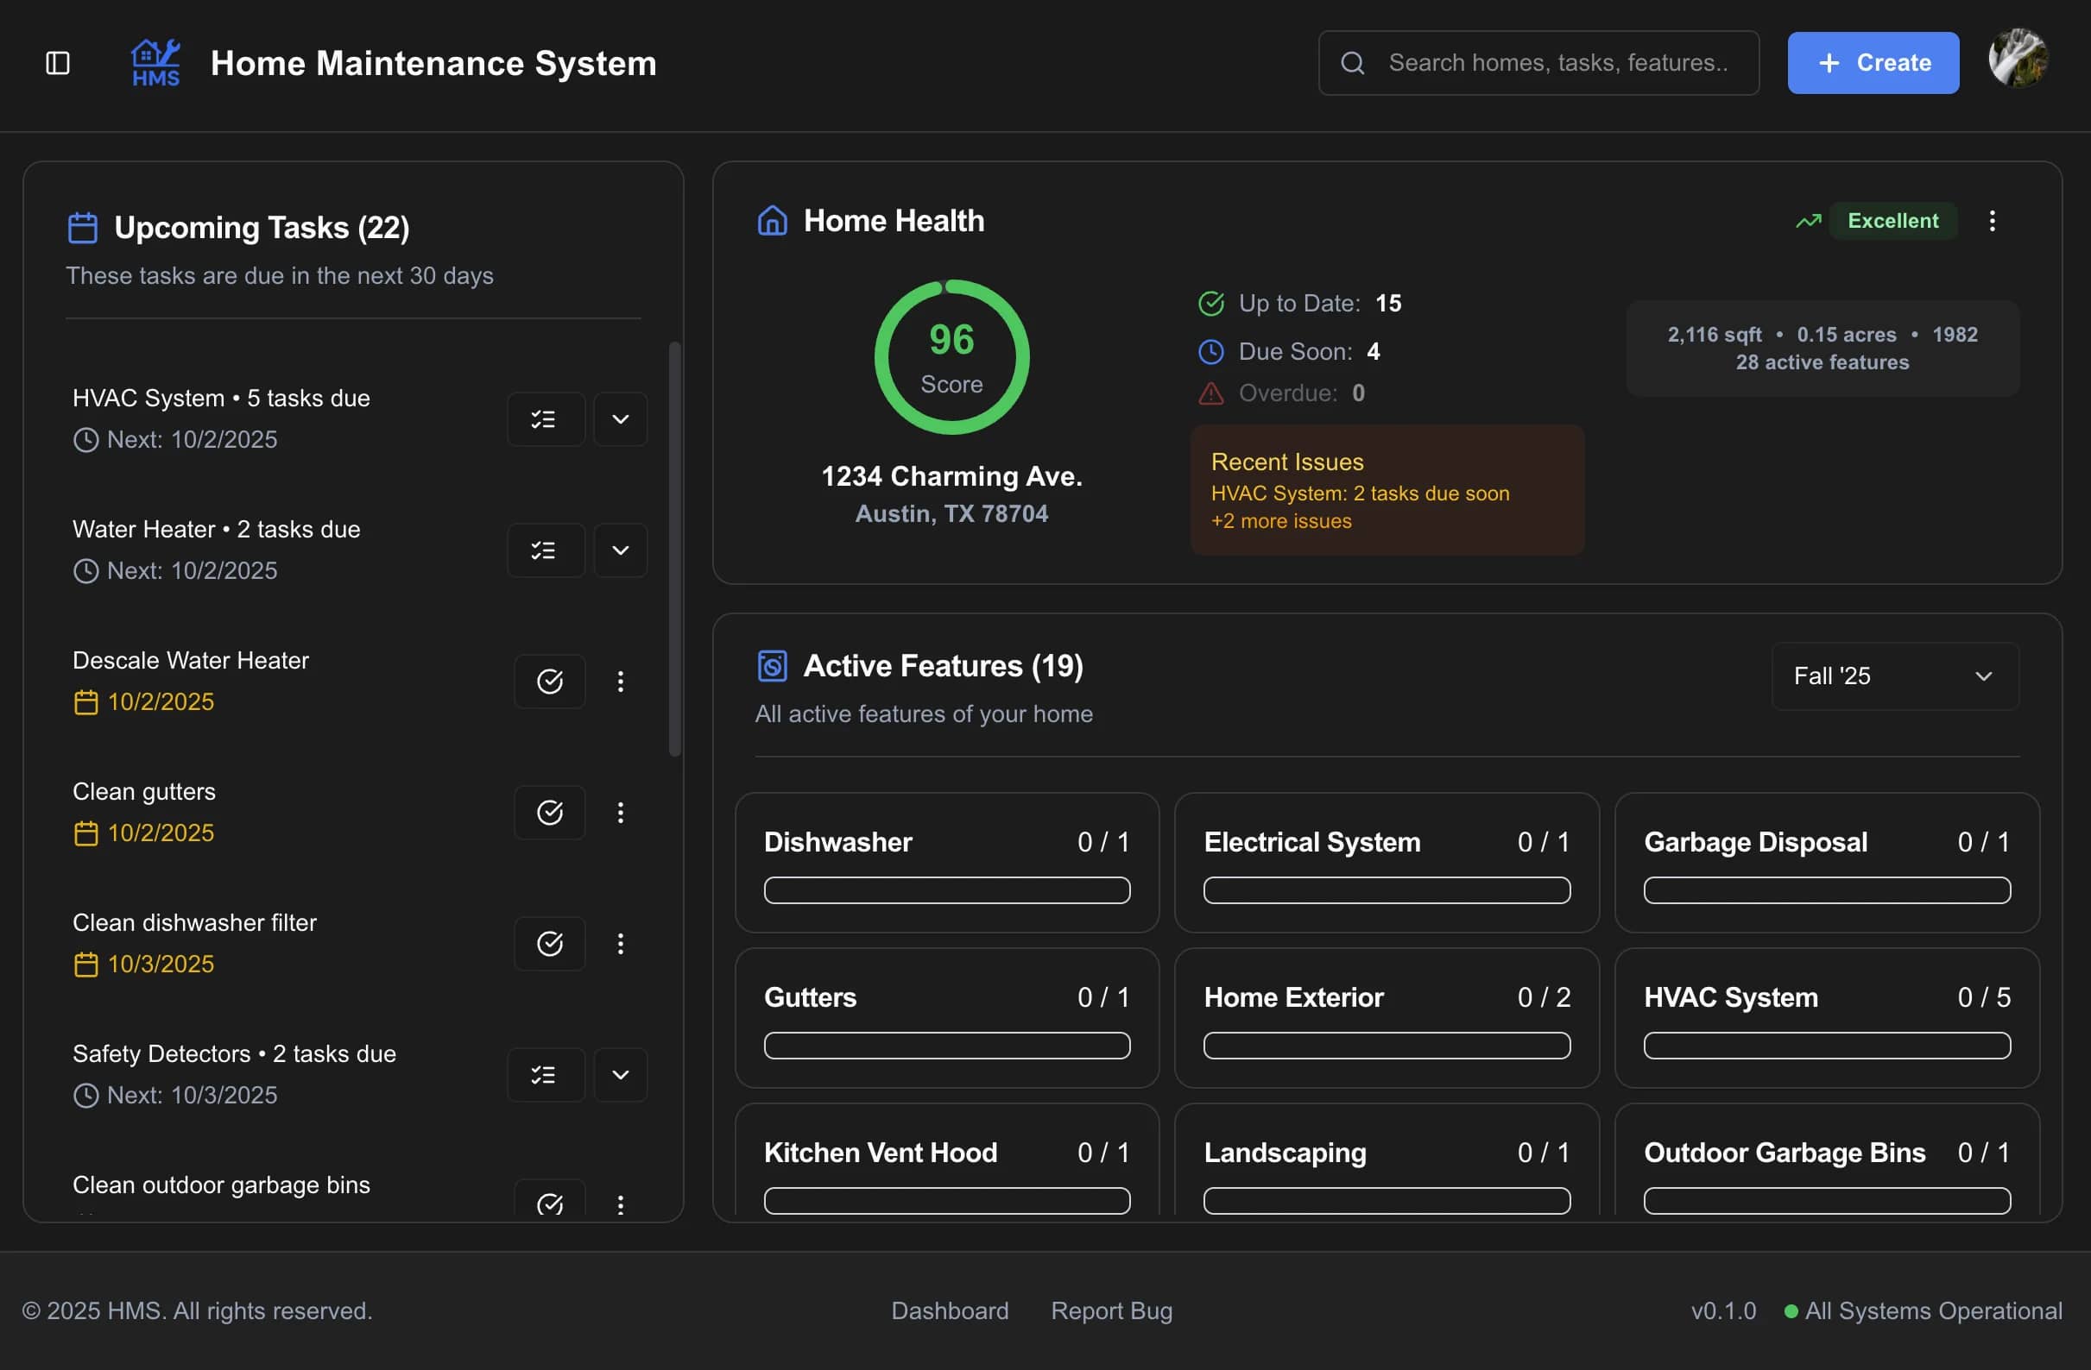The height and width of the screenshot is (1370, 2091).
Task: Open the user avatar menu
Action: click(x=2018, y=58)
